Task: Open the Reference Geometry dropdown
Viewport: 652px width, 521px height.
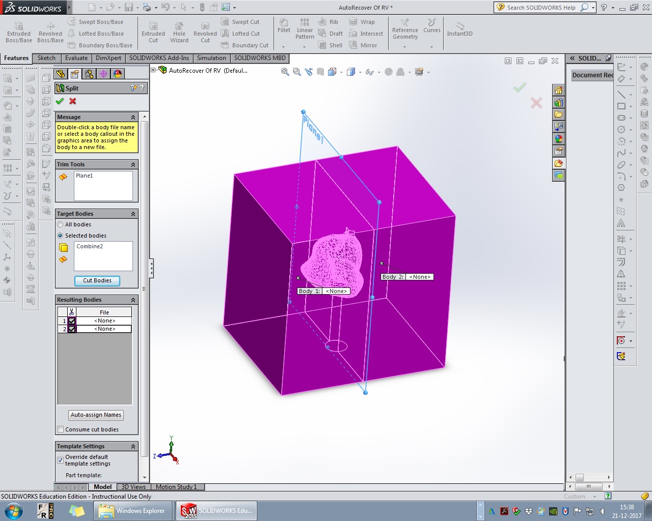Action: [405, 47]
